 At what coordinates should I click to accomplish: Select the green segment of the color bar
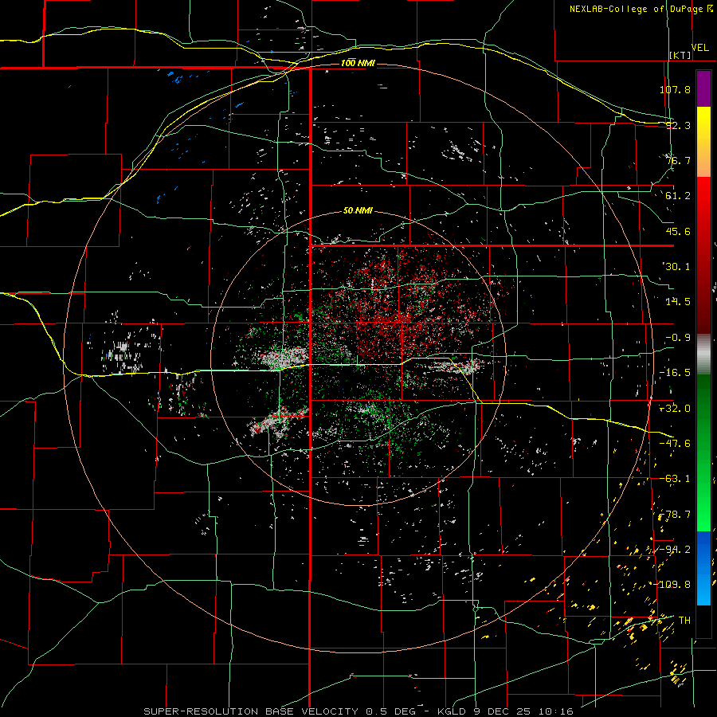tap(703, 453)
